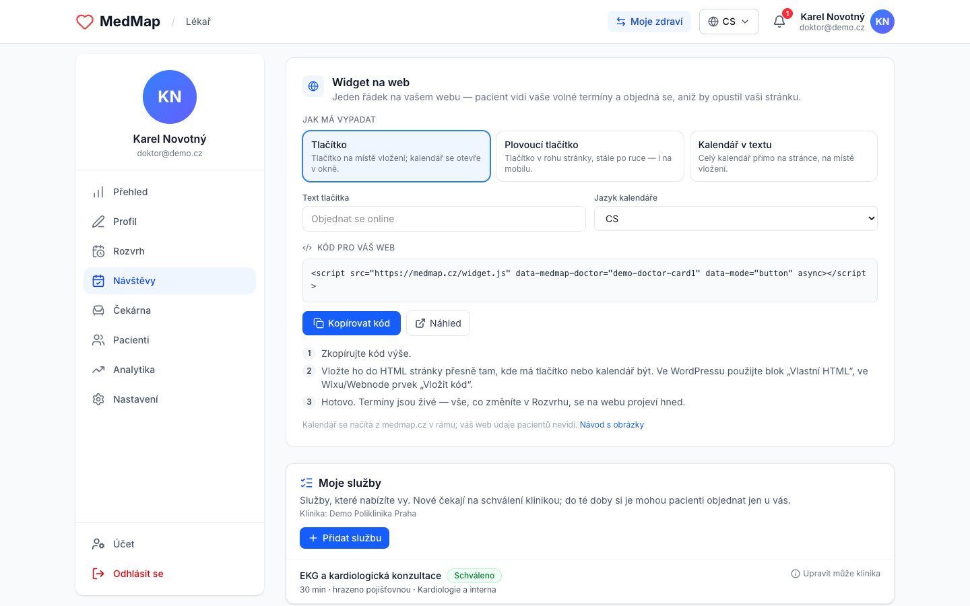Click the Text tlačítka input field
The height and width of the screenshot is (606, 970).
click(x=444, y=219)
